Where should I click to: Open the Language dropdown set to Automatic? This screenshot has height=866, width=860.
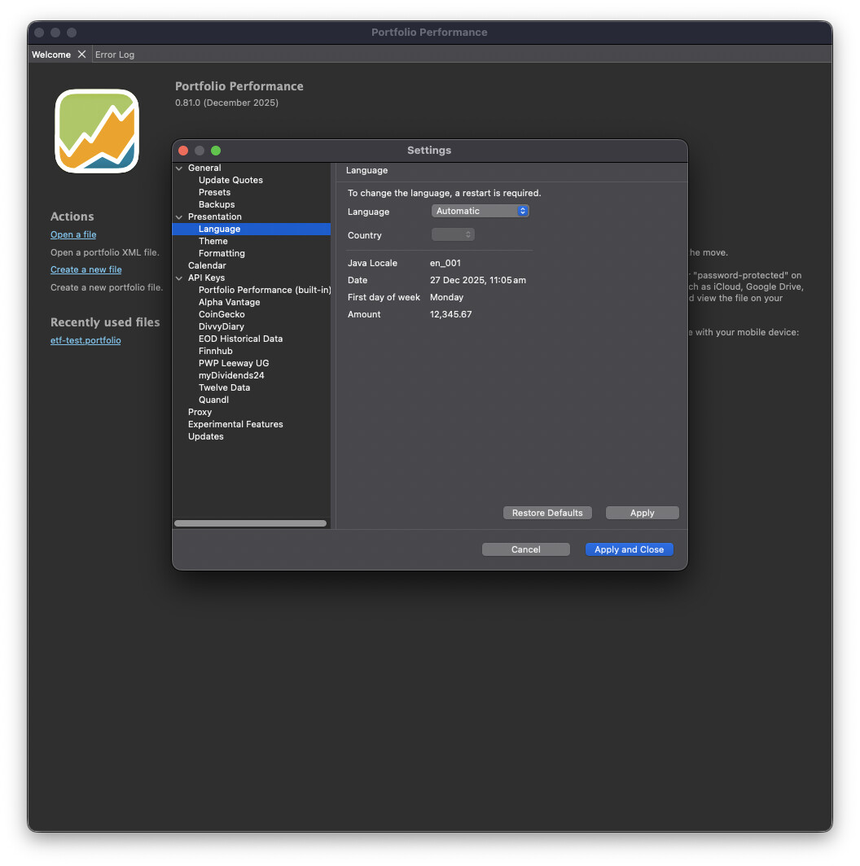[480, 211]
